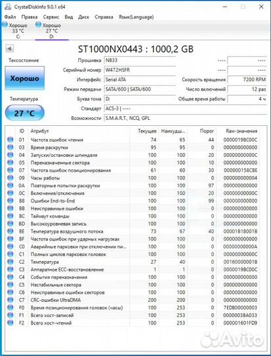Click the previous disk arrow button
The height and width of the screenshot is (356, 271).
coord(9,48)
